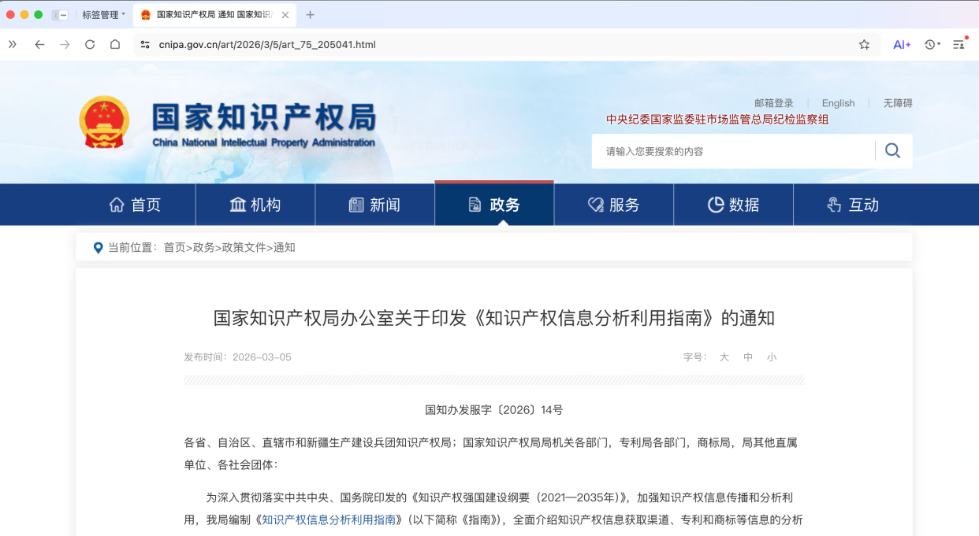
Task: Click the search magnifier icon
Action: click(x=892, y=150)
